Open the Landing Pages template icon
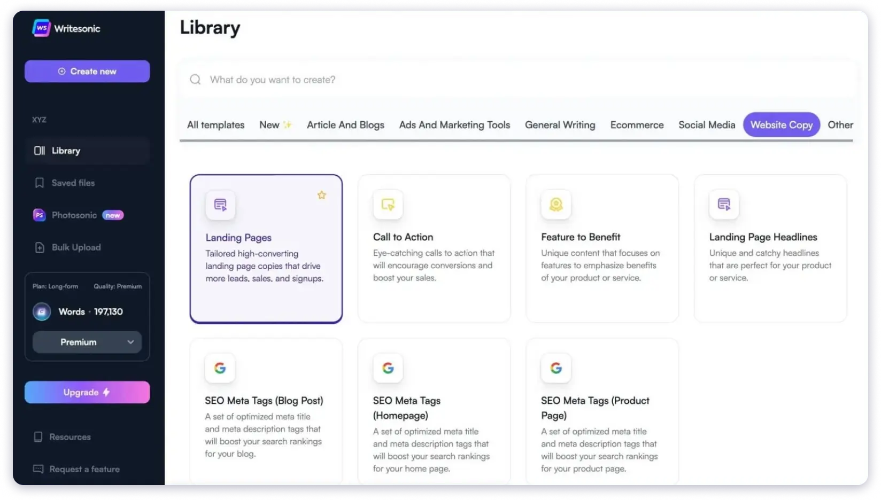This screenshot has height=500, width=881. pyautogui.click(x=220, y=205)
